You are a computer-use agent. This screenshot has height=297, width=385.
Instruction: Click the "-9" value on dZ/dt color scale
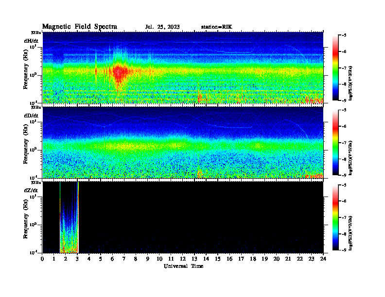click(344, 250)
